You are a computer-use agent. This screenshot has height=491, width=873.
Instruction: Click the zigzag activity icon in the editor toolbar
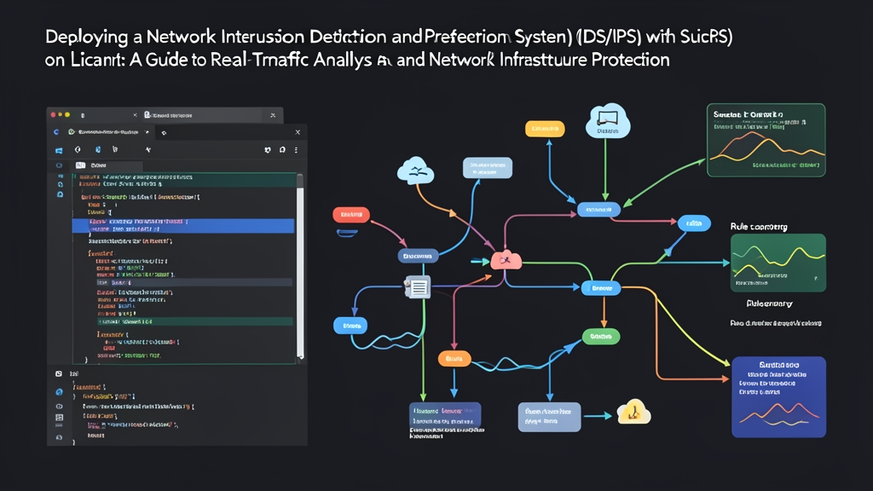point(148,150)
